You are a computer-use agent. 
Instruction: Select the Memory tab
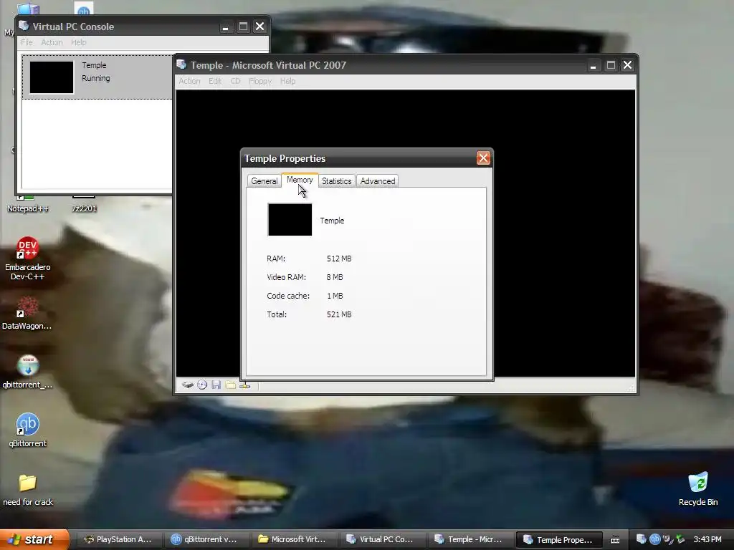tap(300, 180)
